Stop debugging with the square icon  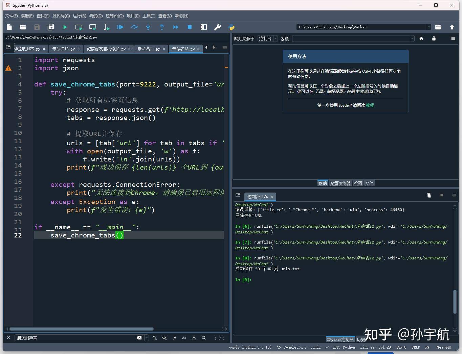tap(190, 27)
